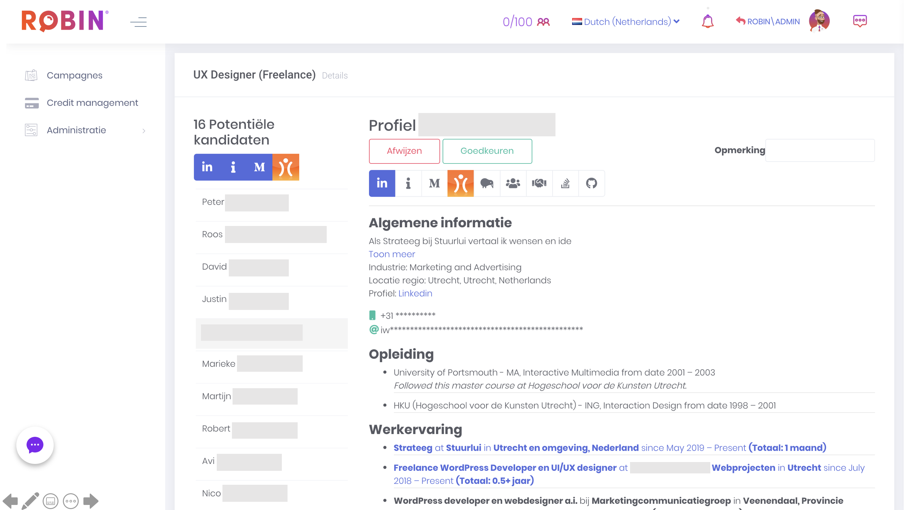
Task: Collapse the sidebar using the hamburger toggle
Action: click(138, 22)
